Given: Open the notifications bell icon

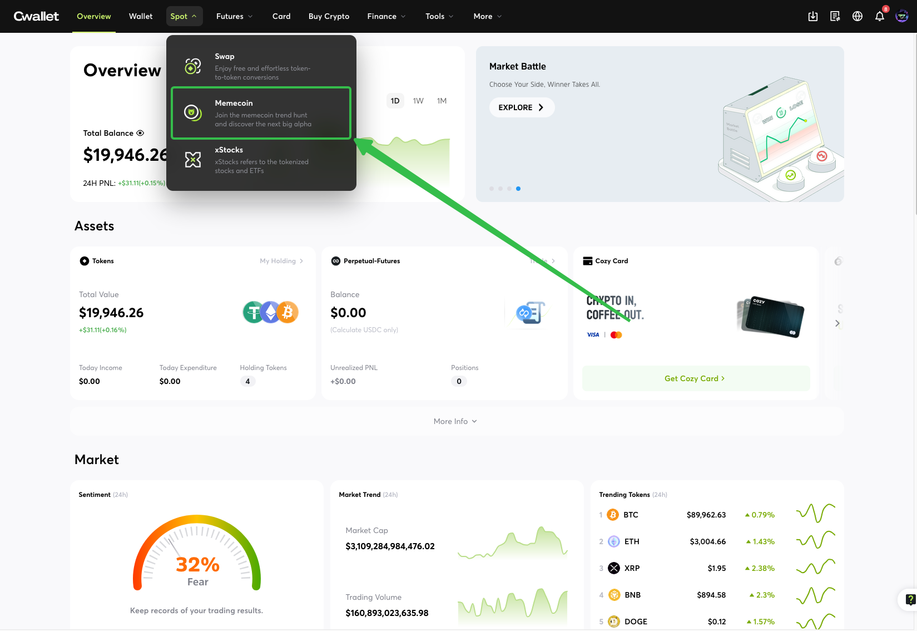Looking at the screenshot, I should [x=879, y=16].
